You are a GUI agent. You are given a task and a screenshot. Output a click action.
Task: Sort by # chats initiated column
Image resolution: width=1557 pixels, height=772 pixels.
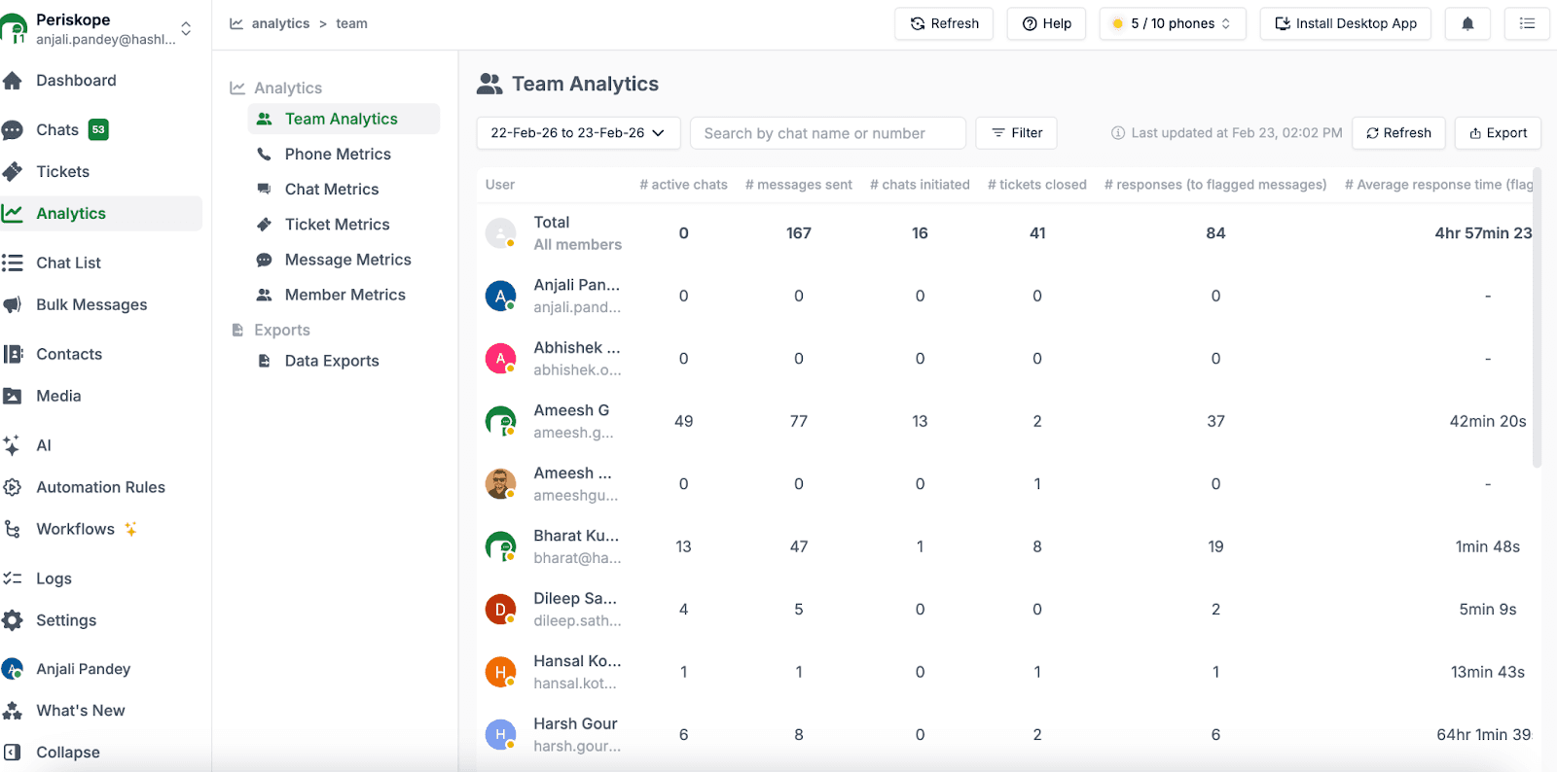click(920, 185)
